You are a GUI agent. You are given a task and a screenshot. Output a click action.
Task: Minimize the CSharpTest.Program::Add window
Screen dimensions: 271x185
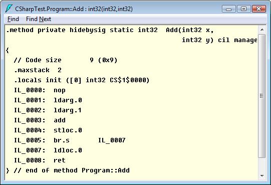pyautogui.click(x=228, y=9)
